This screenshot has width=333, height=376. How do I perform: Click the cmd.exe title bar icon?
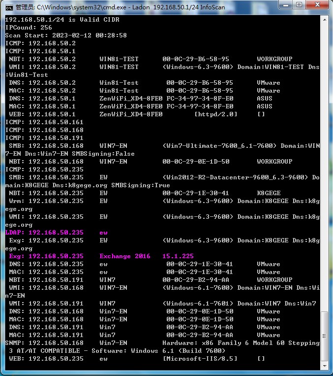9,8
